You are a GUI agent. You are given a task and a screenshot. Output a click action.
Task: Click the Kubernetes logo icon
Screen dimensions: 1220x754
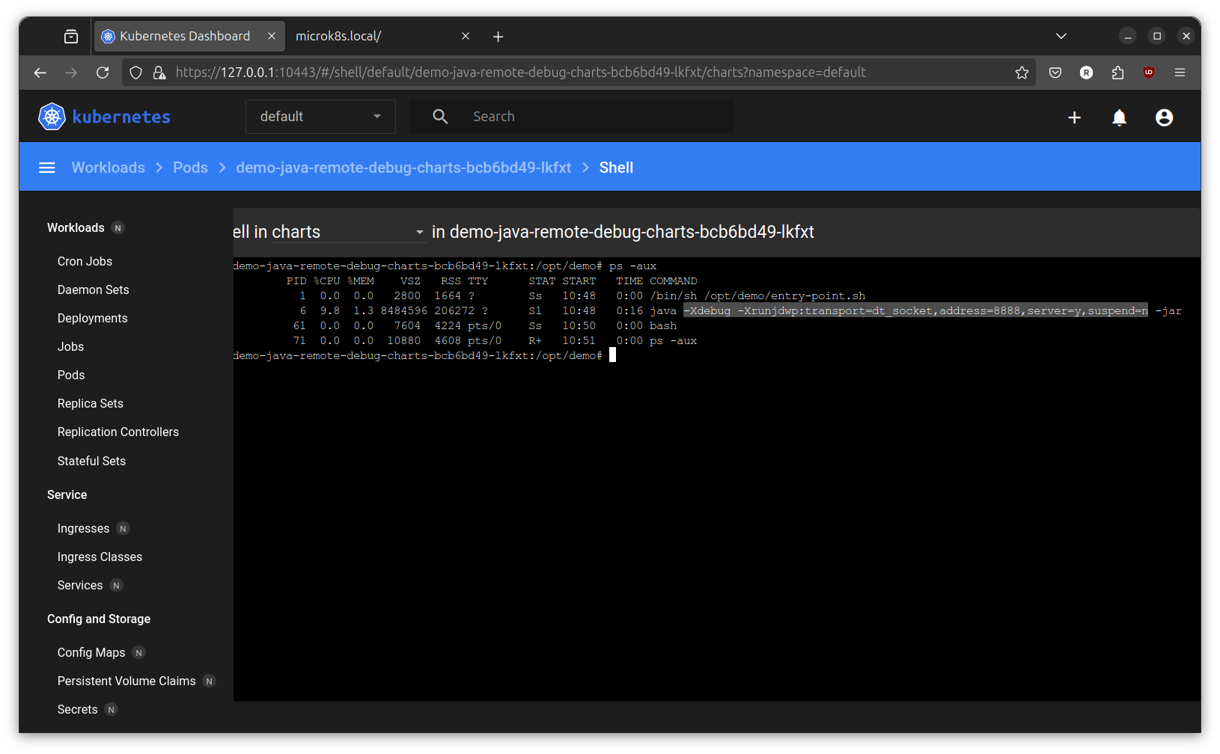[52, 117]
